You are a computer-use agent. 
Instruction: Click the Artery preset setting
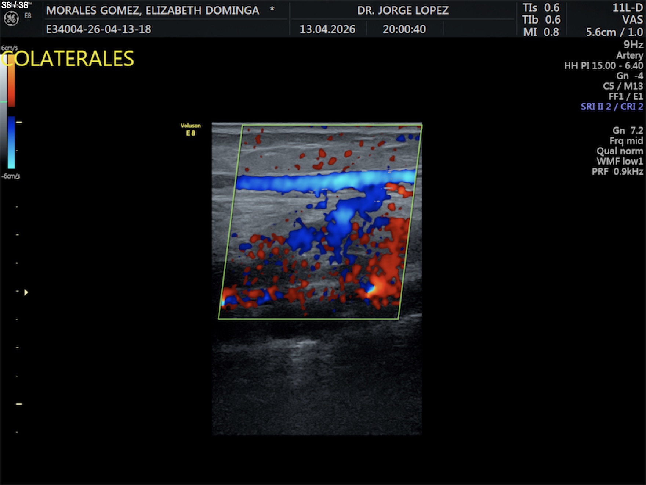629,55
